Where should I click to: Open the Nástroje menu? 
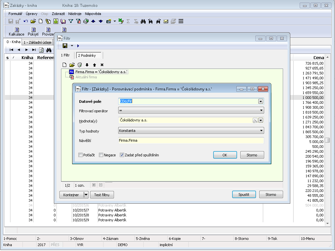pyautogui.click(x=75, y=14)
